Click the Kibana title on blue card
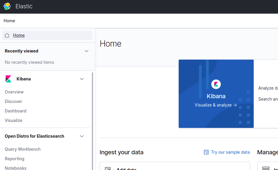Image resolution: width=278 pixels, height=170 pixels. (216, 96)
